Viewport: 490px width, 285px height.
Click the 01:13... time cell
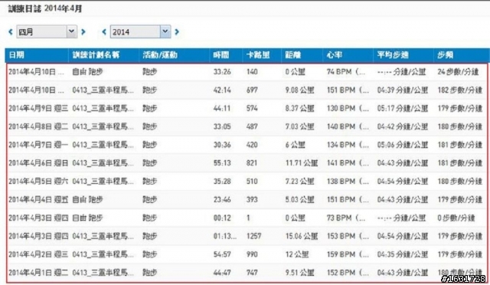point(225,236)
